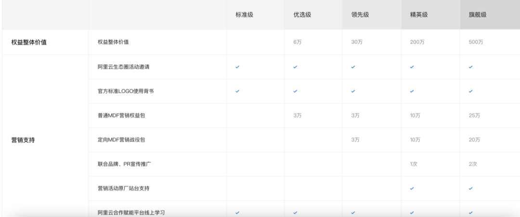Click the 营销支持 category label

pyautogui.click(x=25, y=141)
